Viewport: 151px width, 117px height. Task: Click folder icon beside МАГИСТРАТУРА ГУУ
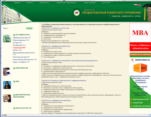pos(14,108)
